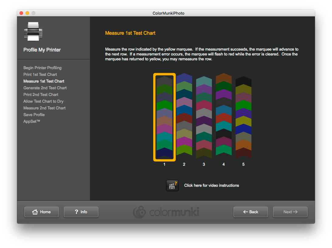This screenshot has height=248, width=332.
Task: Select 'Measure 1st Test Chart' step
Action: [x=43, y=81]
